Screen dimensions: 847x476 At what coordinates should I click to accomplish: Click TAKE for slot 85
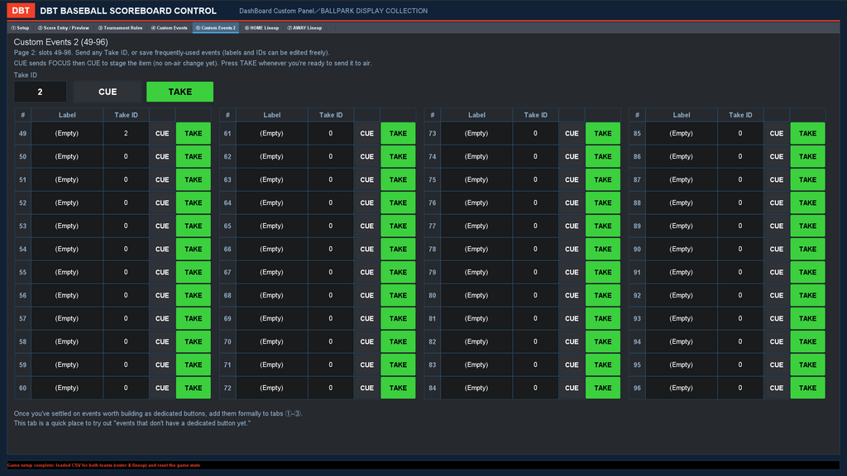[807, 133]
